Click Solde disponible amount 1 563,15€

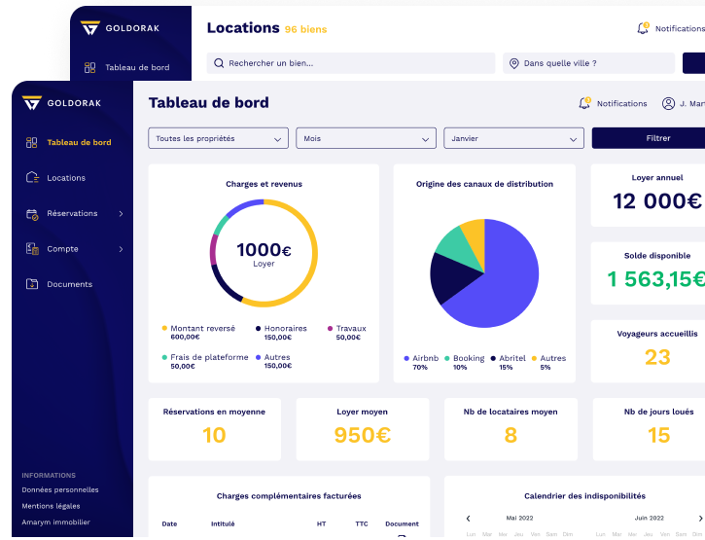click(x=656, y=279)
